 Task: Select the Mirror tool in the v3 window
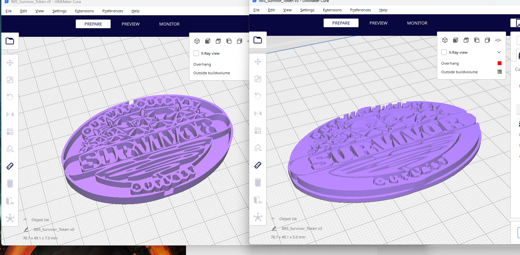coord(258,113)
